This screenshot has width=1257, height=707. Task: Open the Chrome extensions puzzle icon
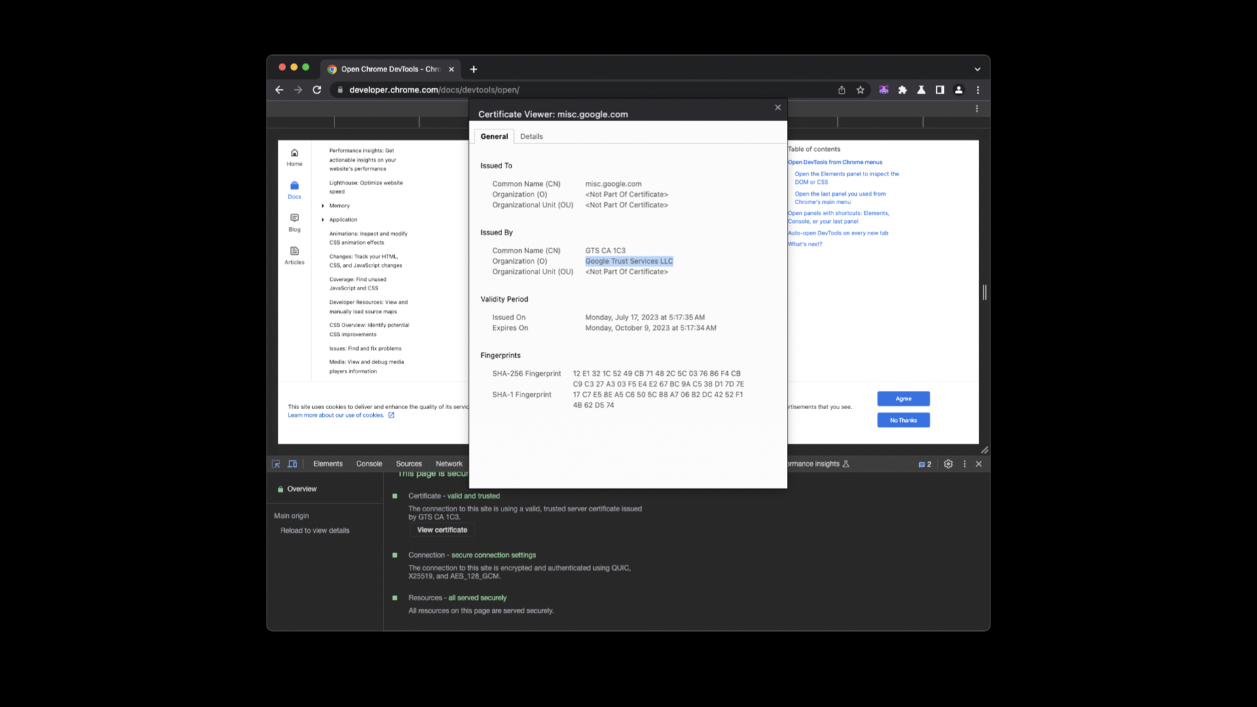pos(903,90)
